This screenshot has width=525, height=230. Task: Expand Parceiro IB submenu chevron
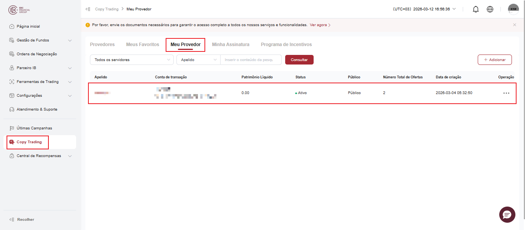70,68
